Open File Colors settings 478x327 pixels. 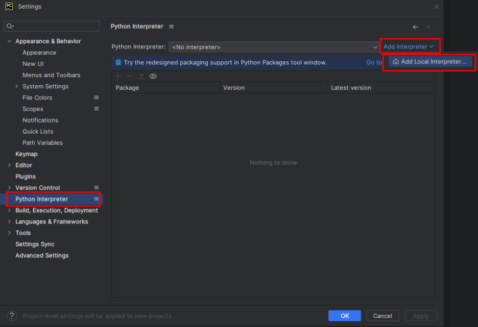coord(37,97)
